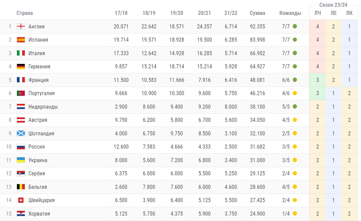The image size is (361, 221).
Task: Open the Сербия country link
Action: [x=37, y=174]
